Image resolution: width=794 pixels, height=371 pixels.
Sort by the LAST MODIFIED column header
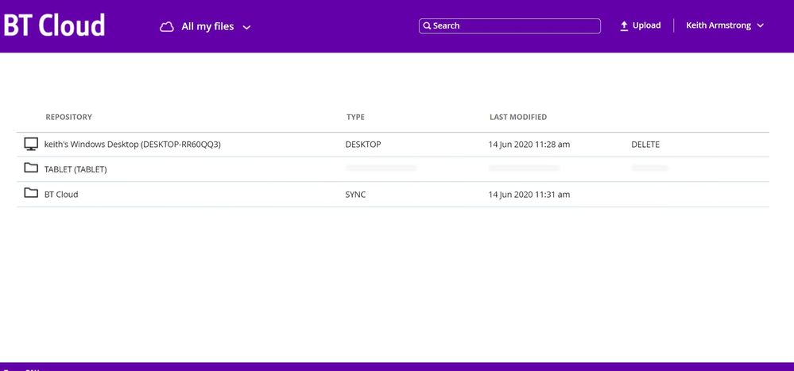[518, 117]
